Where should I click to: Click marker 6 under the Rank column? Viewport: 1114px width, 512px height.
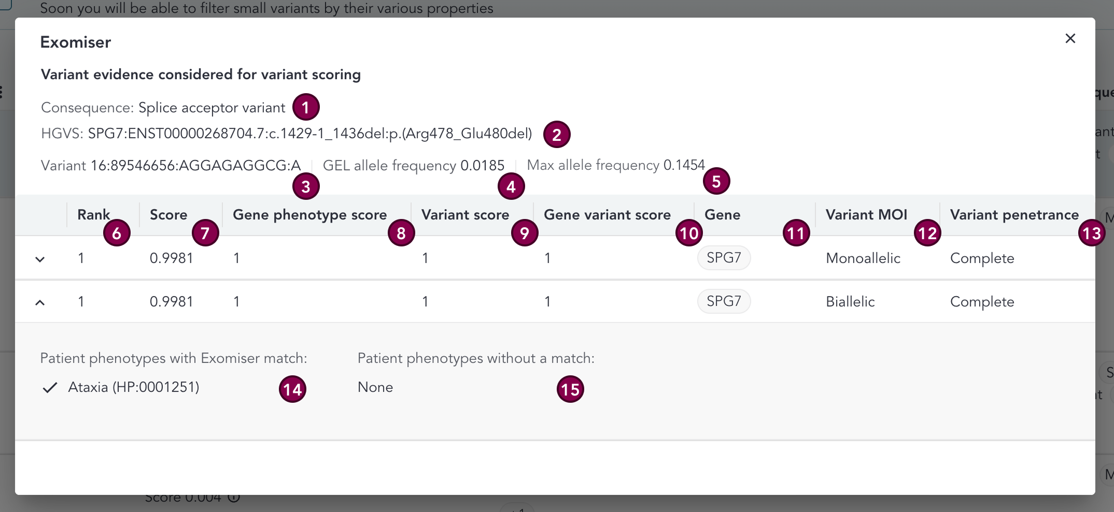click(x=117, y=233)
